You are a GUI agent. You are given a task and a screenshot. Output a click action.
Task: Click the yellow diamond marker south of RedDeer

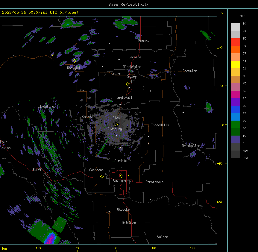coord(127,84)
